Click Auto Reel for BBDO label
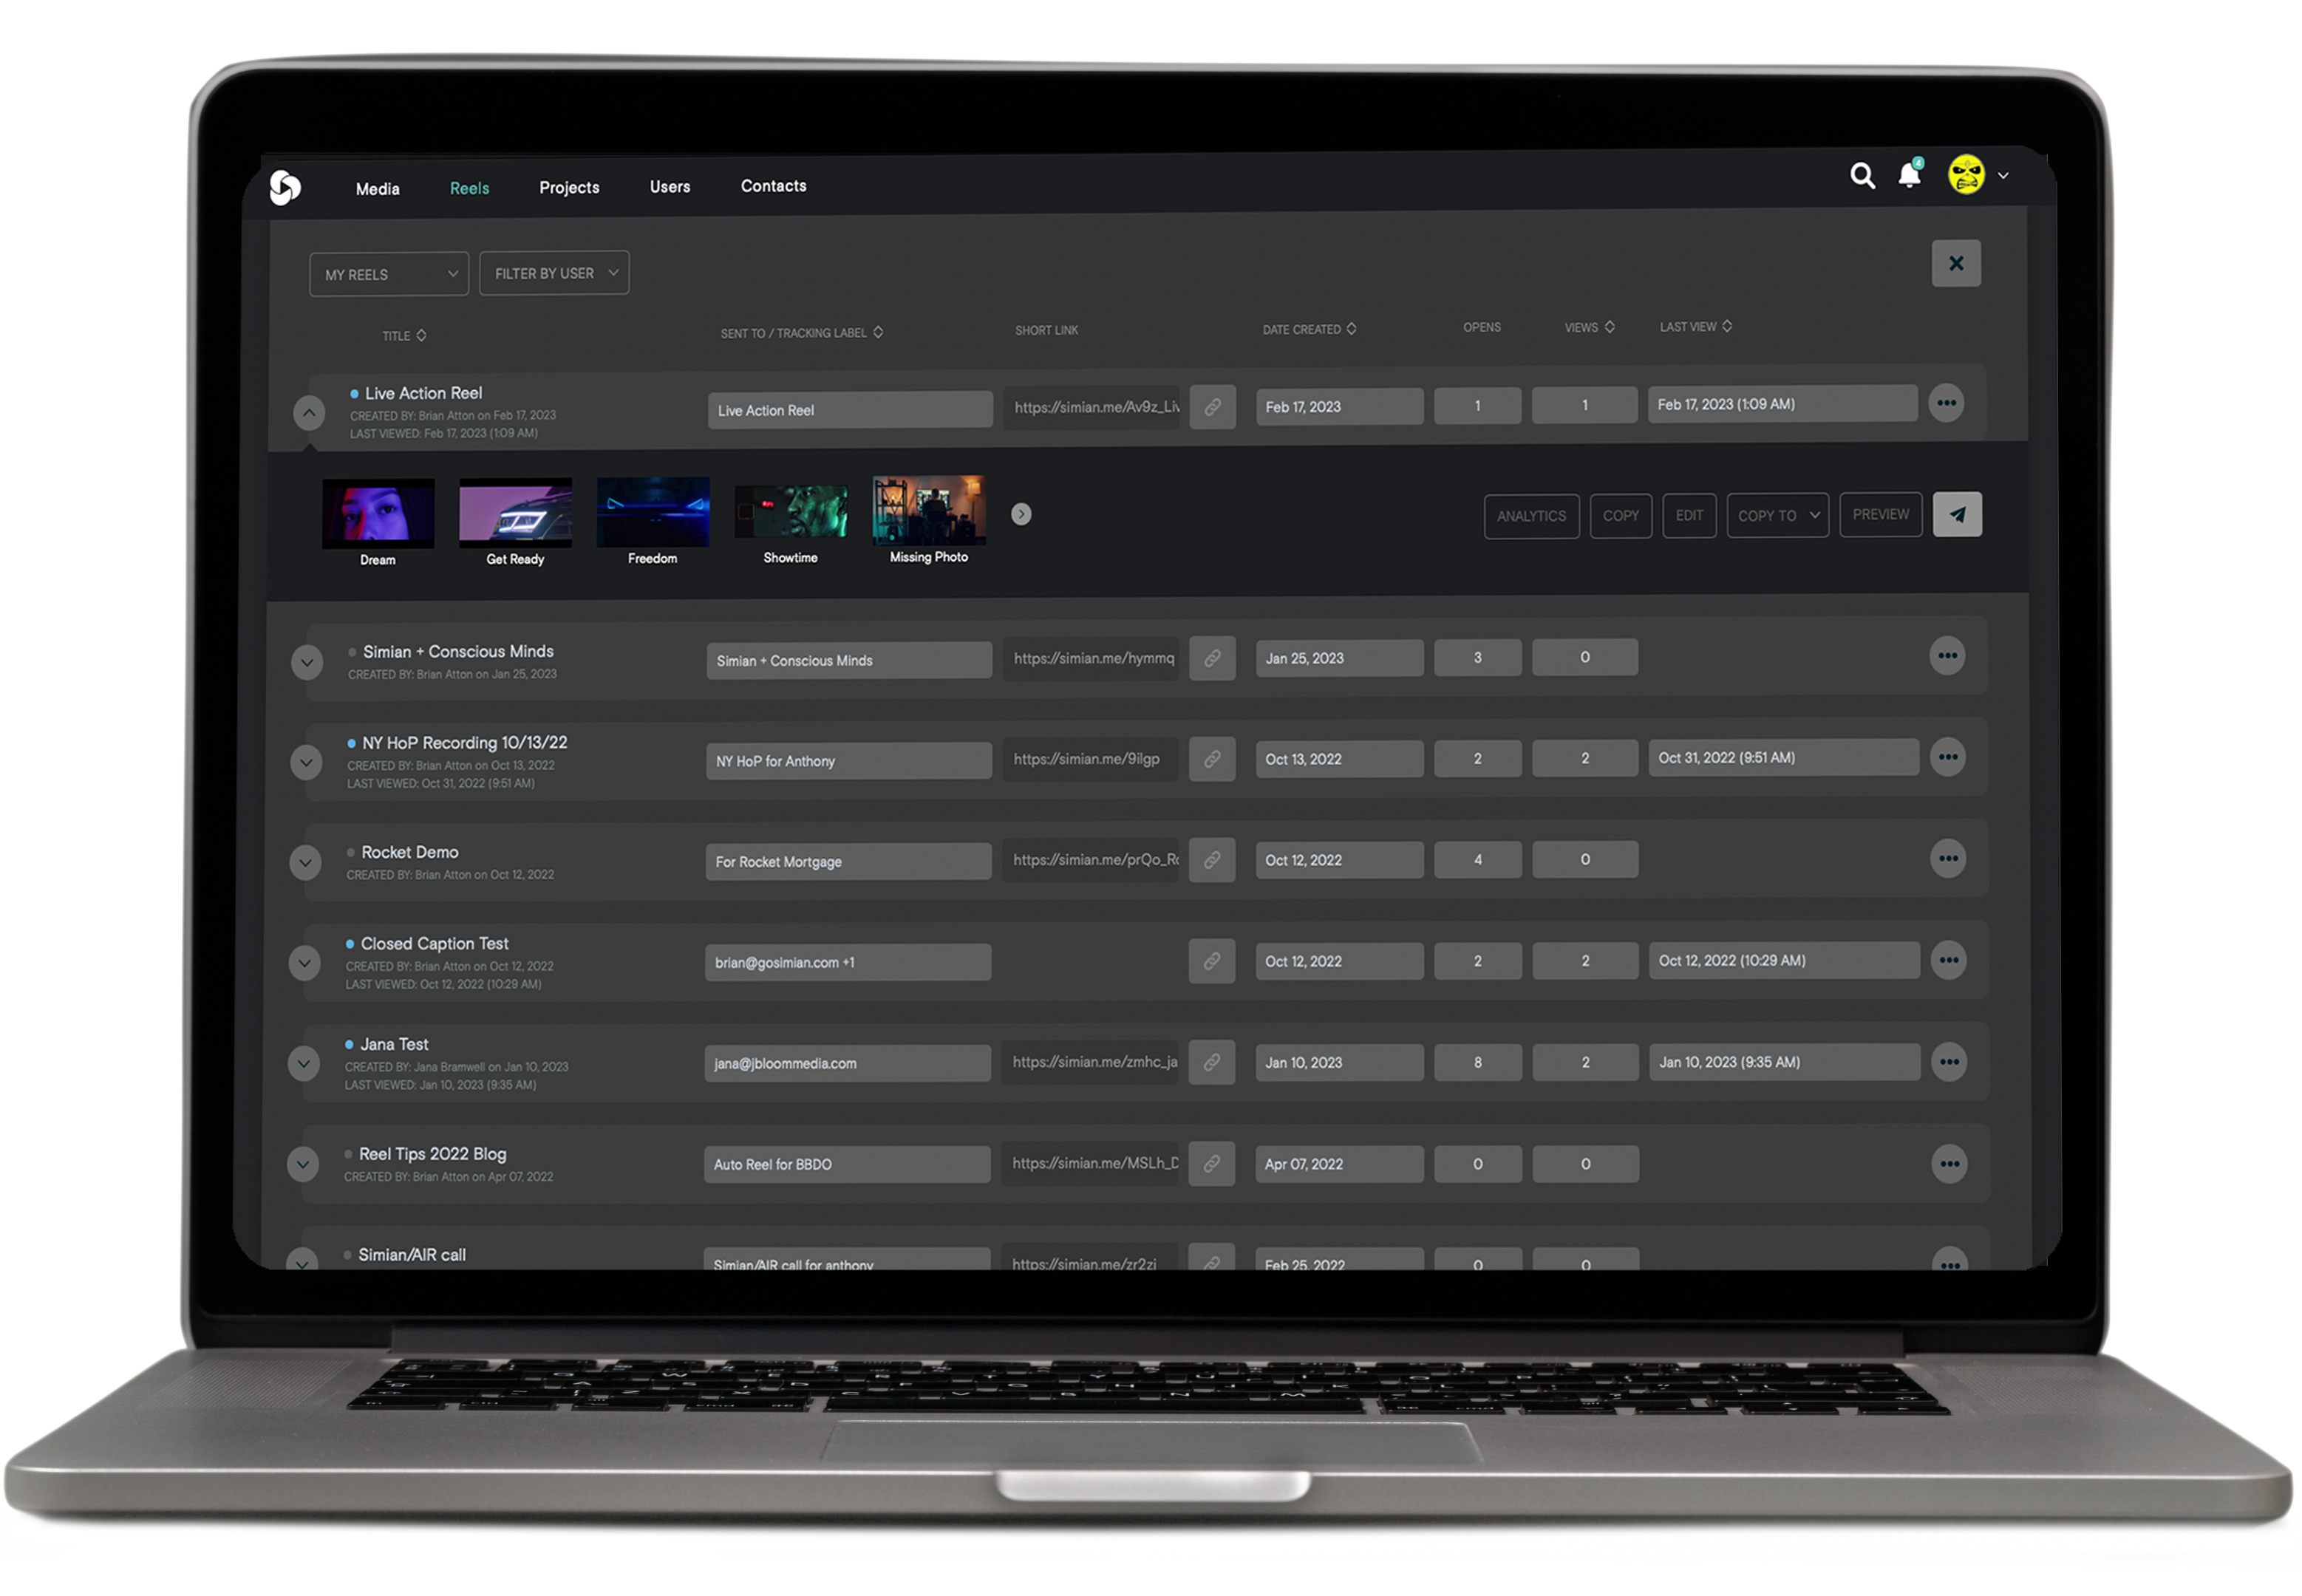The image size is (2302, 1596). click(x=846, y=1164)
